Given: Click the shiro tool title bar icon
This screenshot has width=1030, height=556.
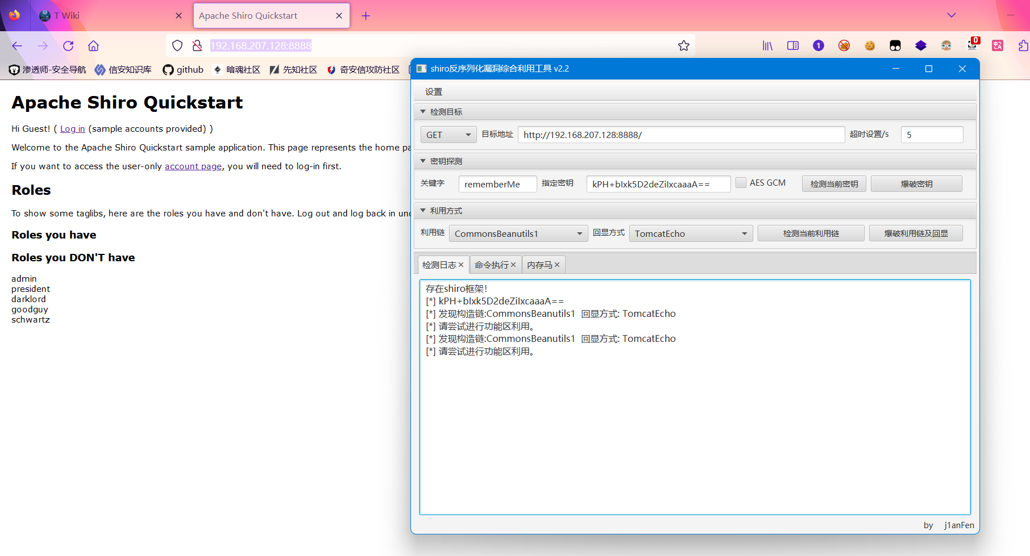Looking at the screenshot, I should 421,69.
